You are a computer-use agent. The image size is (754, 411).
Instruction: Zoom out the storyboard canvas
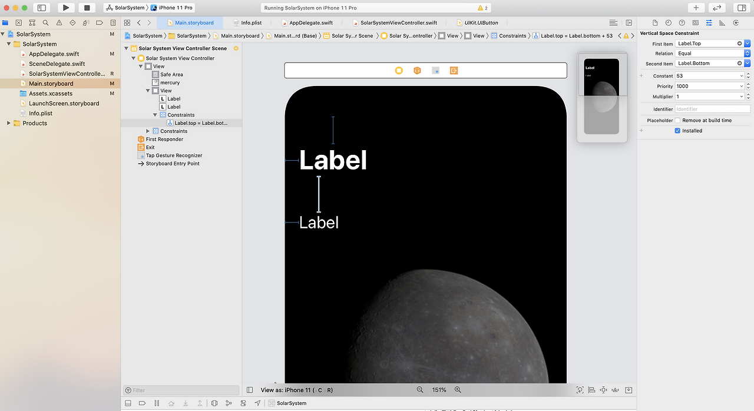click(420, 390)
